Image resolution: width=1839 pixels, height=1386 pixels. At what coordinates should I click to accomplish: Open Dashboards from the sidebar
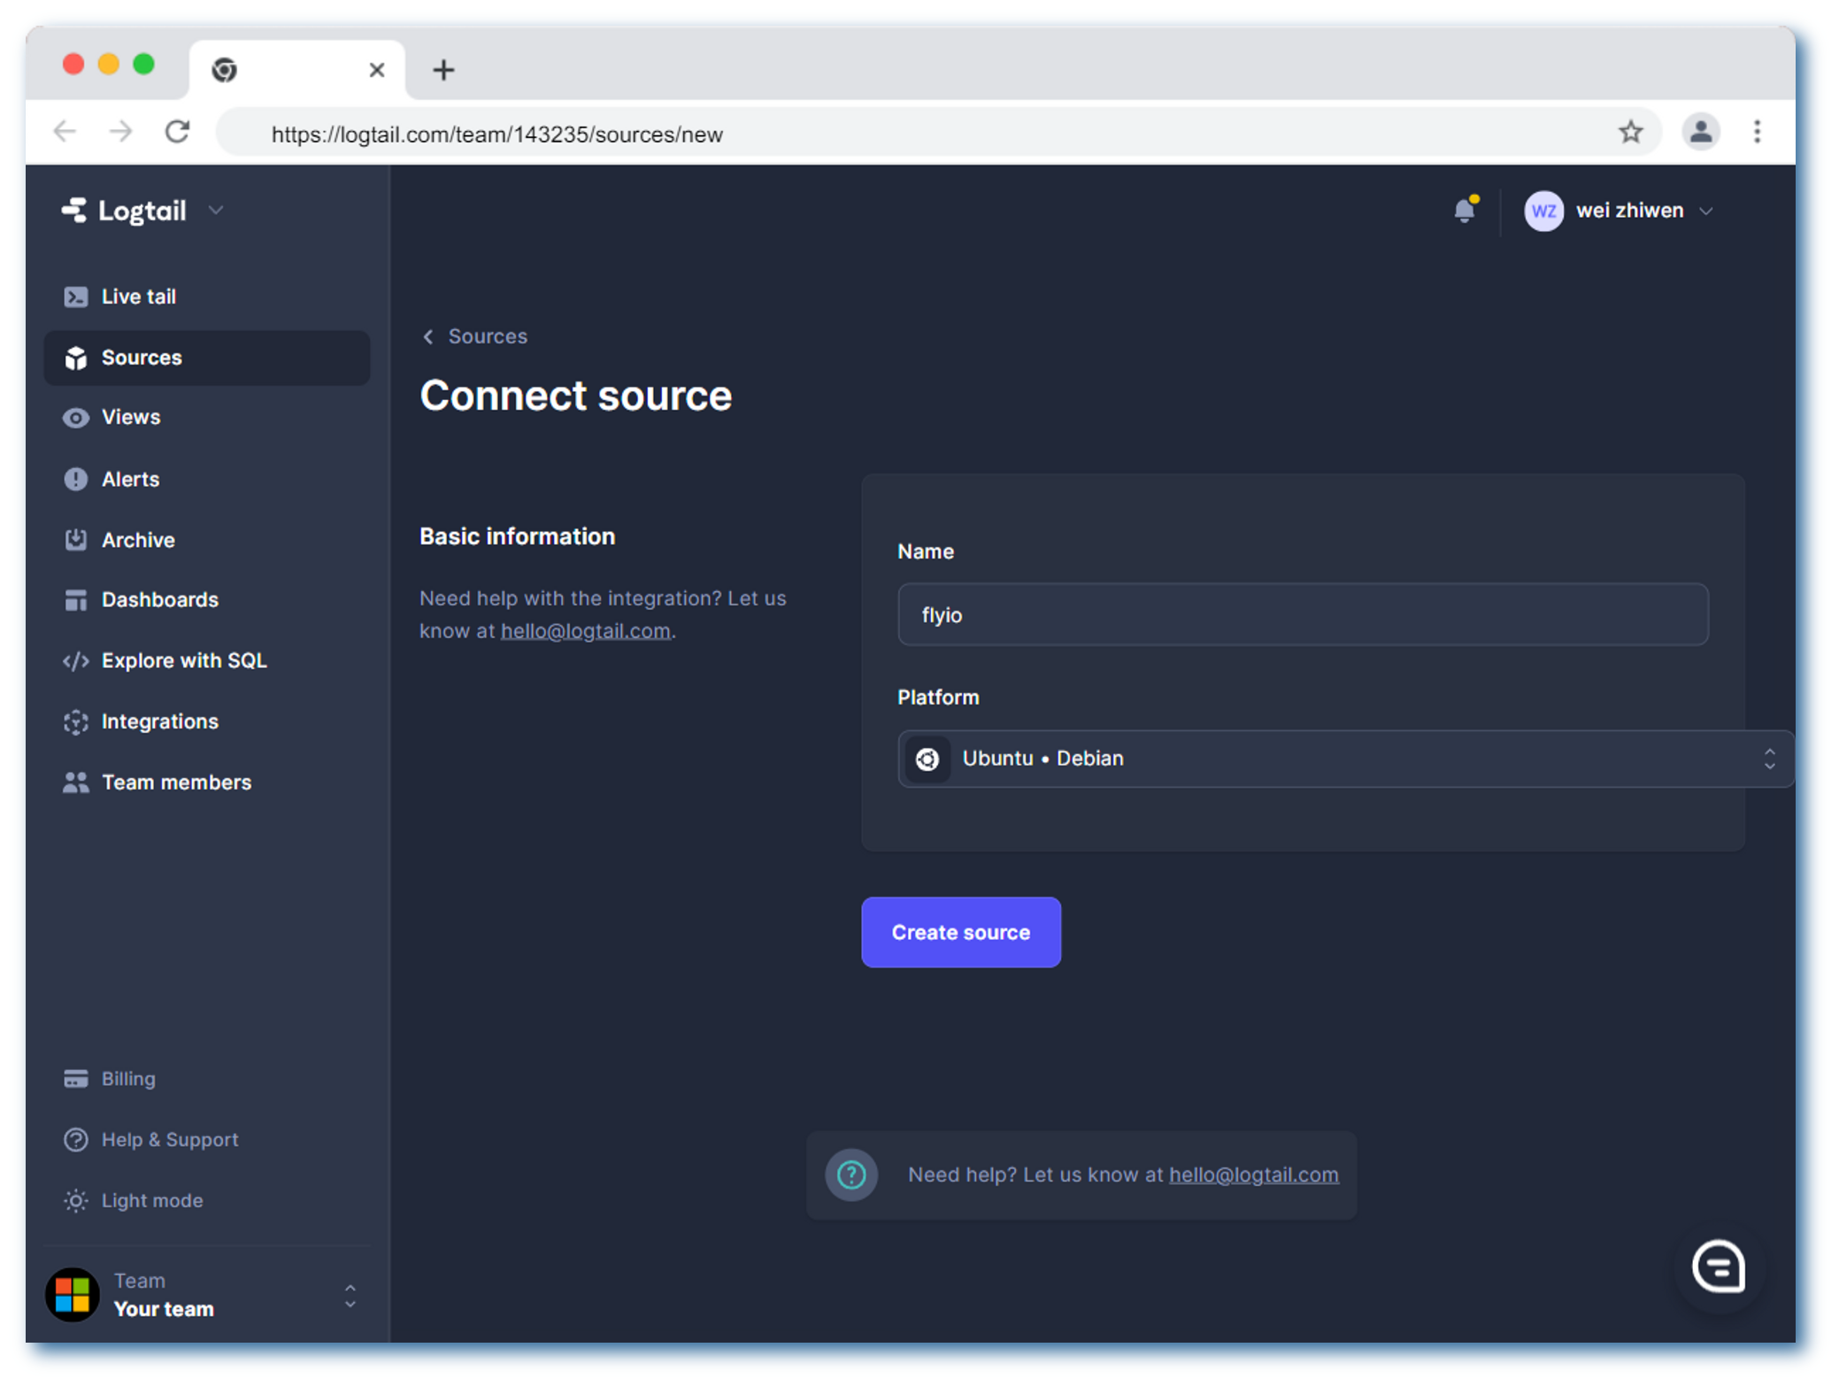coord(206,599)
